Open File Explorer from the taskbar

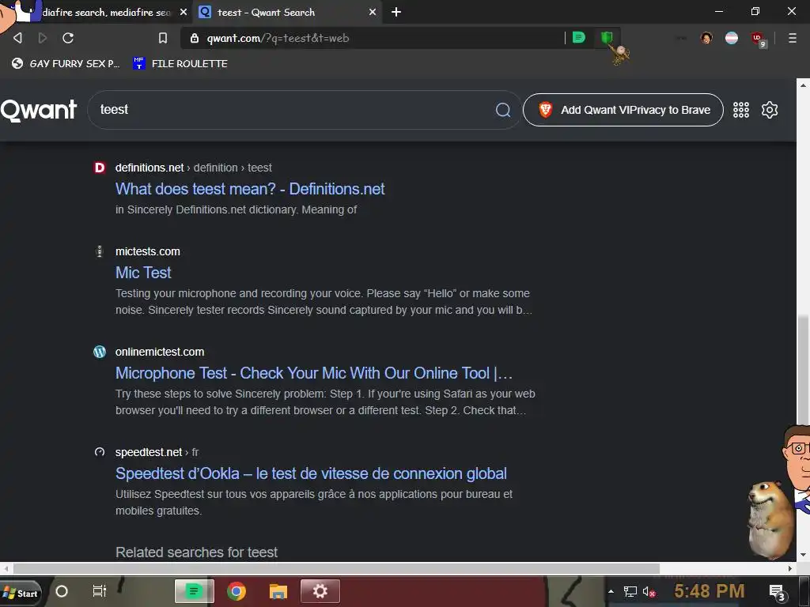click(278, 591)
